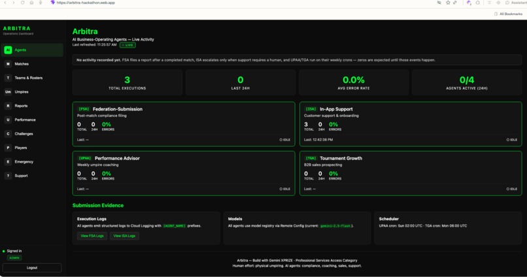Viewport: 527px width, 277px height.
Task: Click the Total Executions stat tile
Action: 127,82
